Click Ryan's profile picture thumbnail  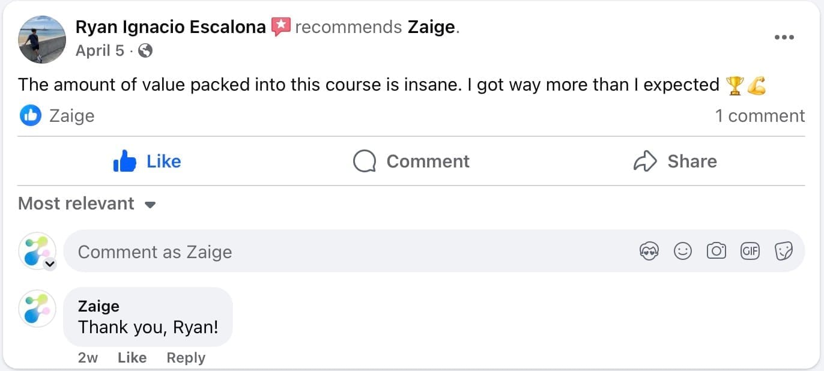point(41,40)
